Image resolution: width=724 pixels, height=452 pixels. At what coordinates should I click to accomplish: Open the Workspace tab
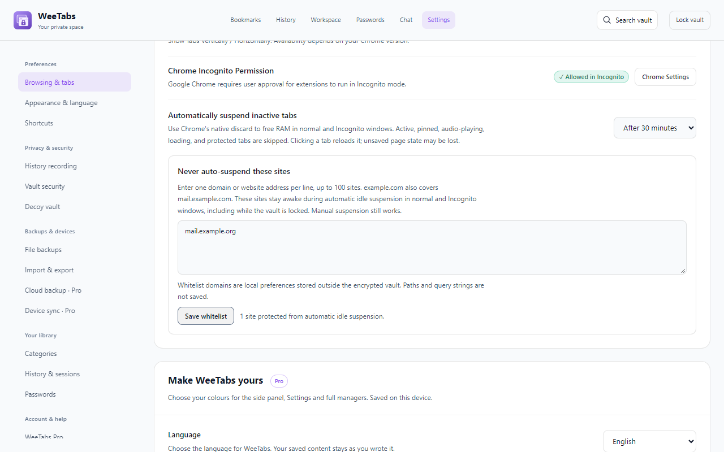326,20
